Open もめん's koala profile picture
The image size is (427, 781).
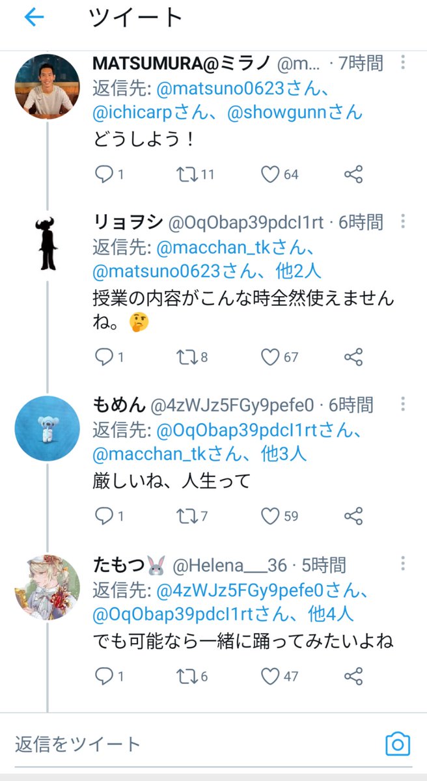click(47, 428)
